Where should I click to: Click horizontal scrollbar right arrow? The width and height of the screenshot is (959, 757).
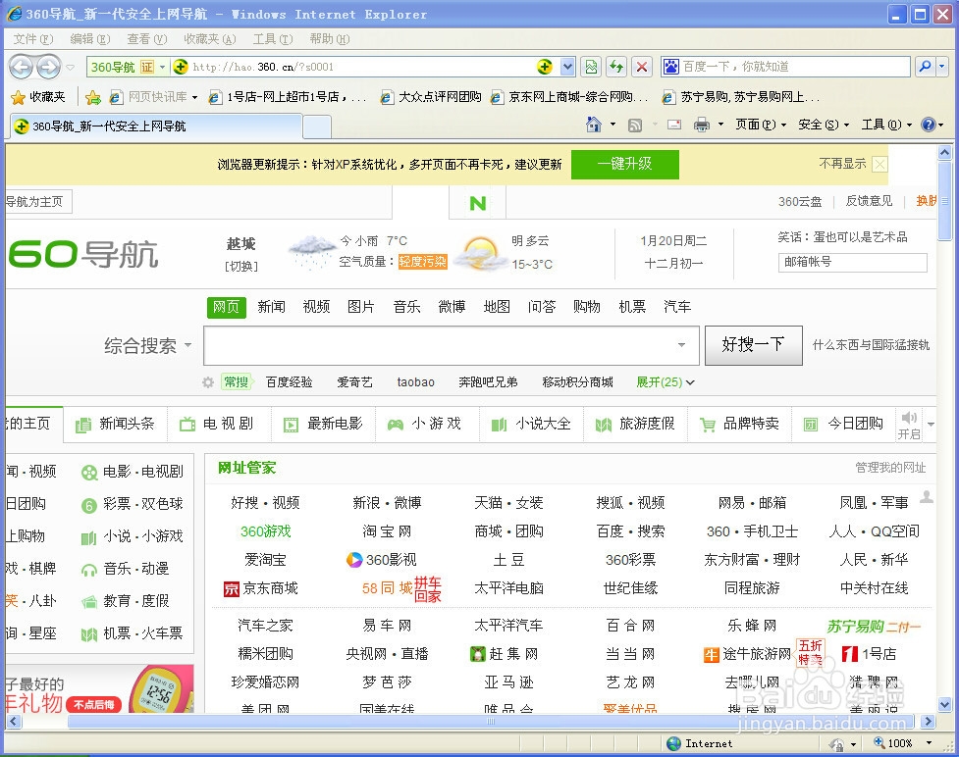coord(929,722)
